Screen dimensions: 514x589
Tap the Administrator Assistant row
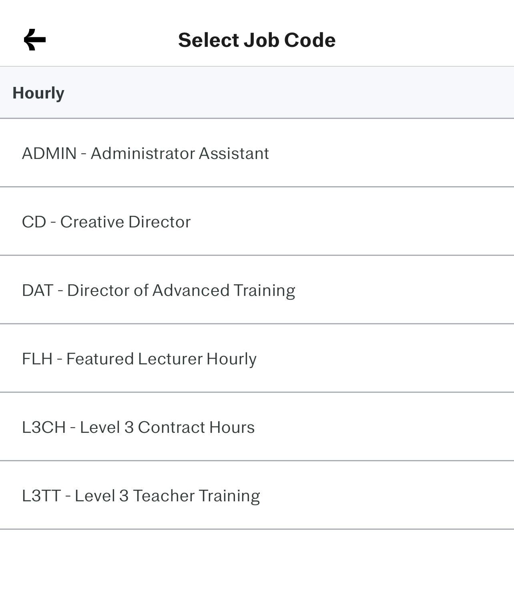(x=257, y=153)
